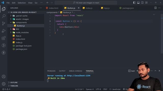Open terminal panel More Actions ellipsis
Image resolution: width=163 pixels, height=91 pixels.
point(152,71)
